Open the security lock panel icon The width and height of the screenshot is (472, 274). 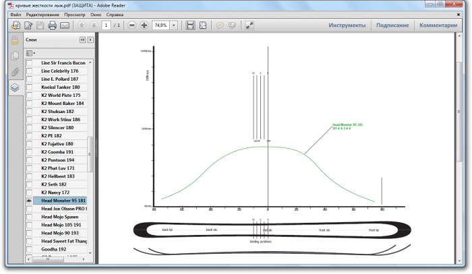click(15, 40)
